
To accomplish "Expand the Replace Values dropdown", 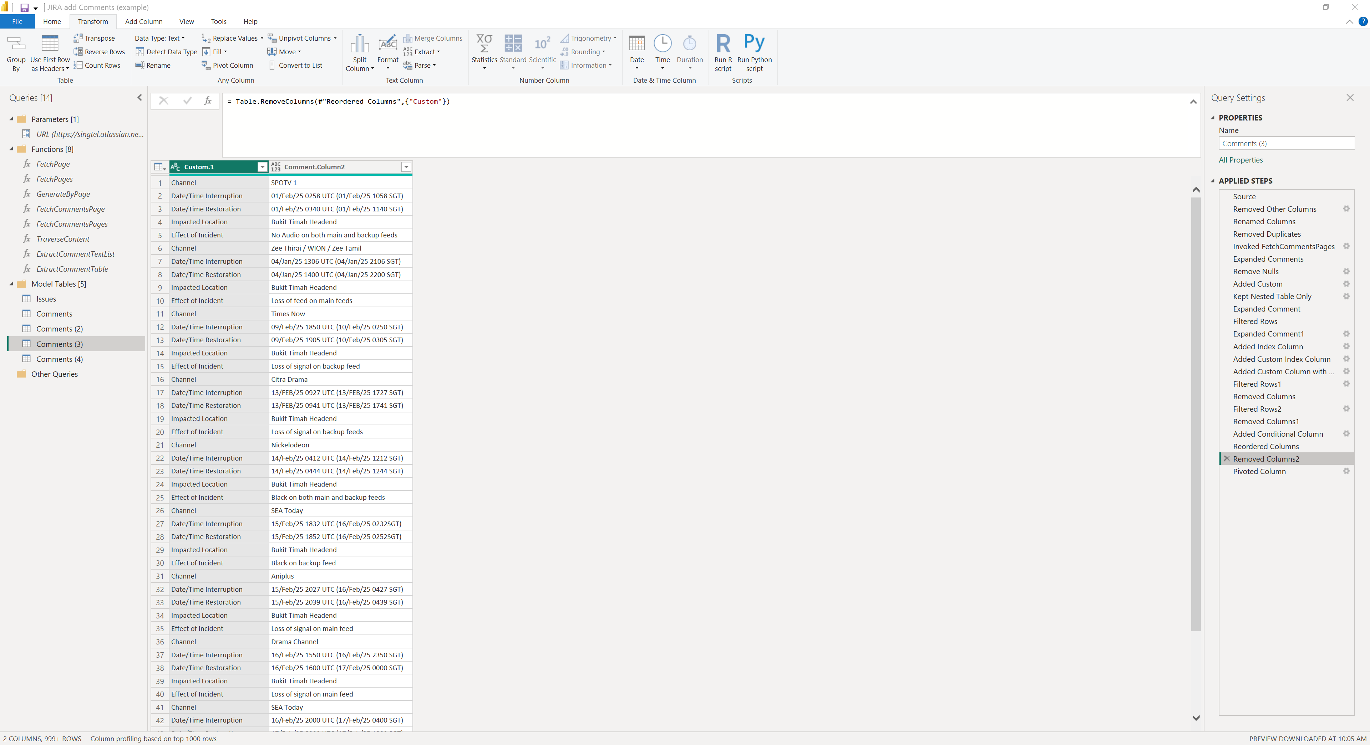I will pos(262,38).
